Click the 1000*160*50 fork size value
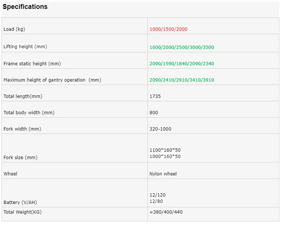This screenshot has width=283, height=227. click(x=165, y=157)
